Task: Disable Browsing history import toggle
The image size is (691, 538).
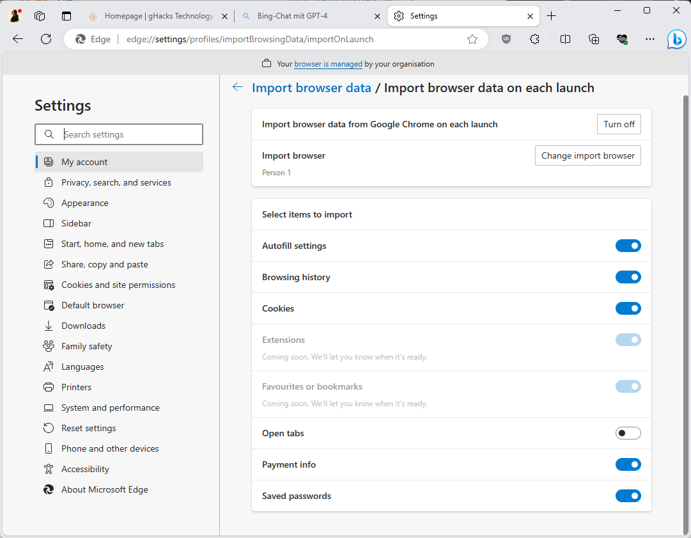Action: 628,277
